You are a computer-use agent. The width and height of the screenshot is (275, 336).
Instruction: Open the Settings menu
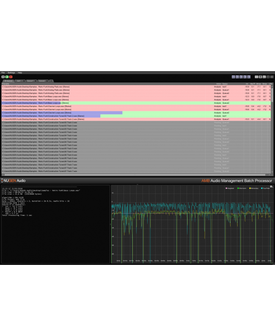[x=11, y=73]
